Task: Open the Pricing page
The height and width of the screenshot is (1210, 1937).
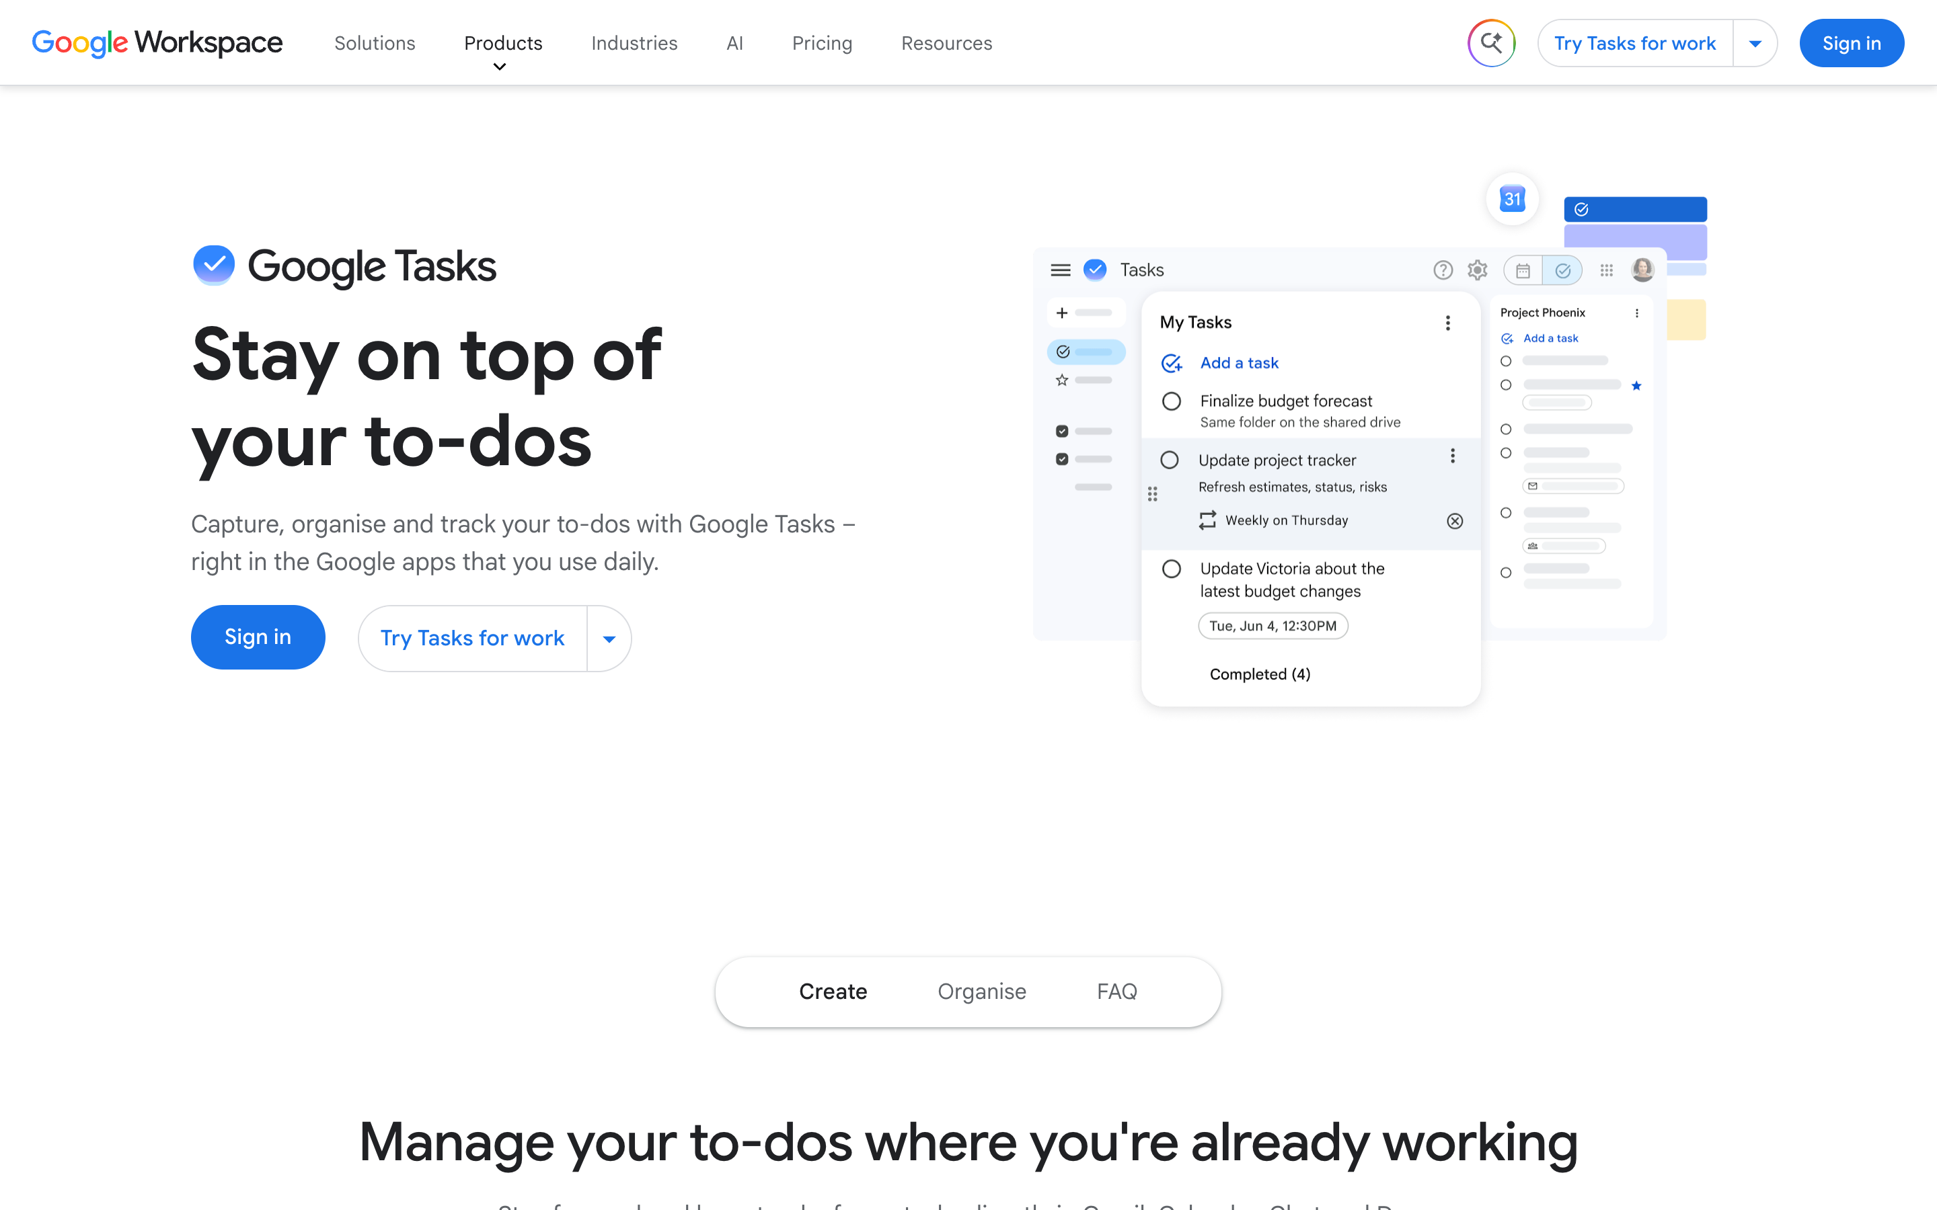Action: (822, 43)
